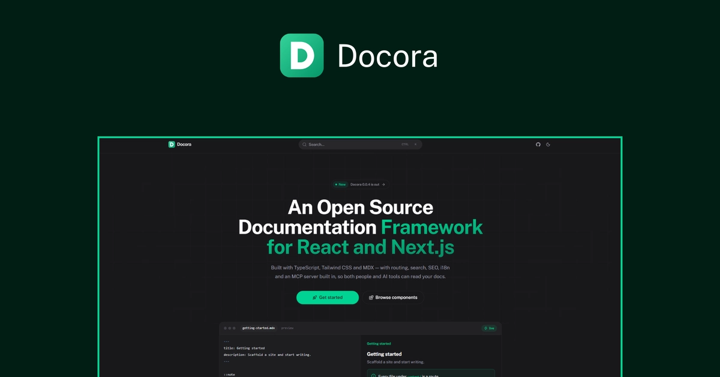Click the Get started button
The height and width of the screenshot is (377, 720).
(x=328, y=297)
